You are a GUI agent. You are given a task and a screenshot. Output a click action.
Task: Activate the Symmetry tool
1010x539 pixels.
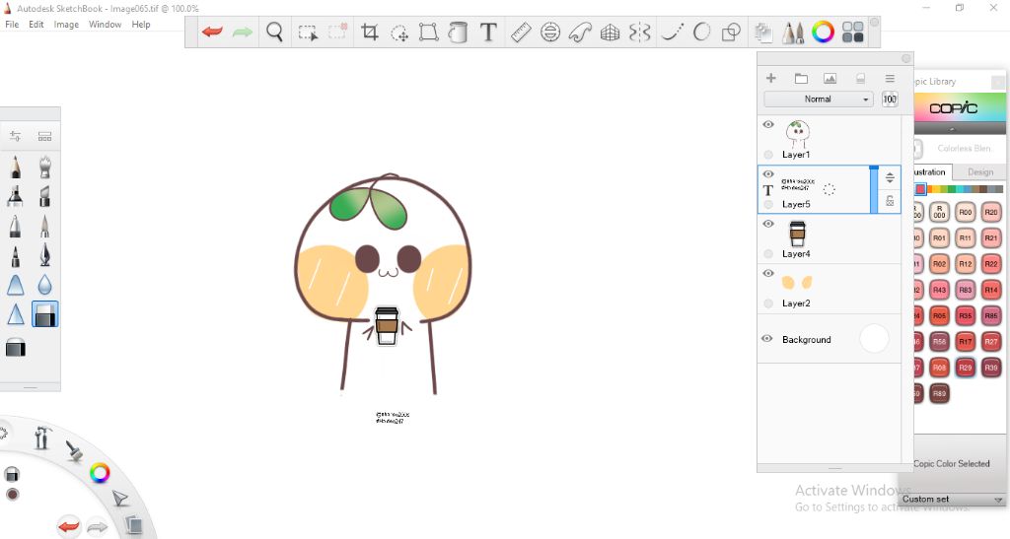point(640,33)
